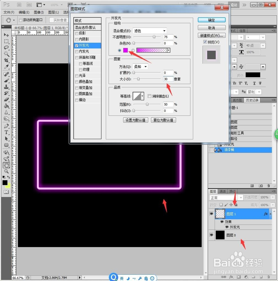278x281 pixels.
Task: Enable the 内阴影 style checkbox
Action: tap(77, 40)
